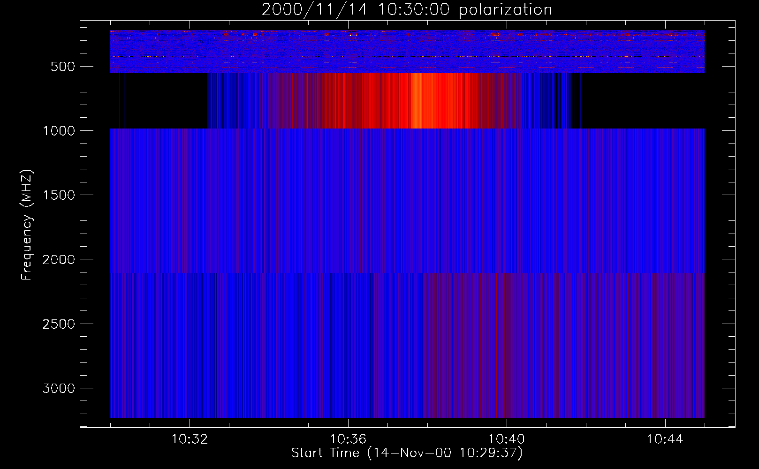Select the 500 frequency axis label
Screen dimensions: 759x469
(x=63, y=67)
